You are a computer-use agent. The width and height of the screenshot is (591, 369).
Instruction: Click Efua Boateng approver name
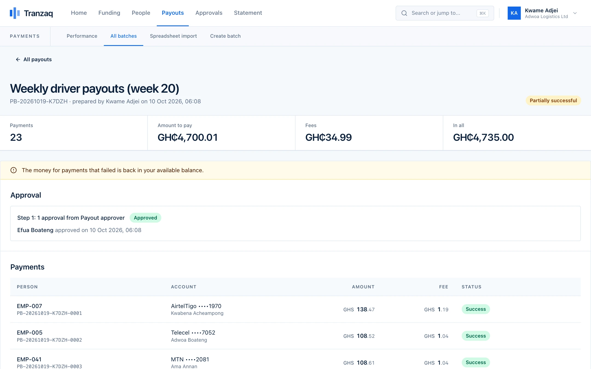[35, 230]
